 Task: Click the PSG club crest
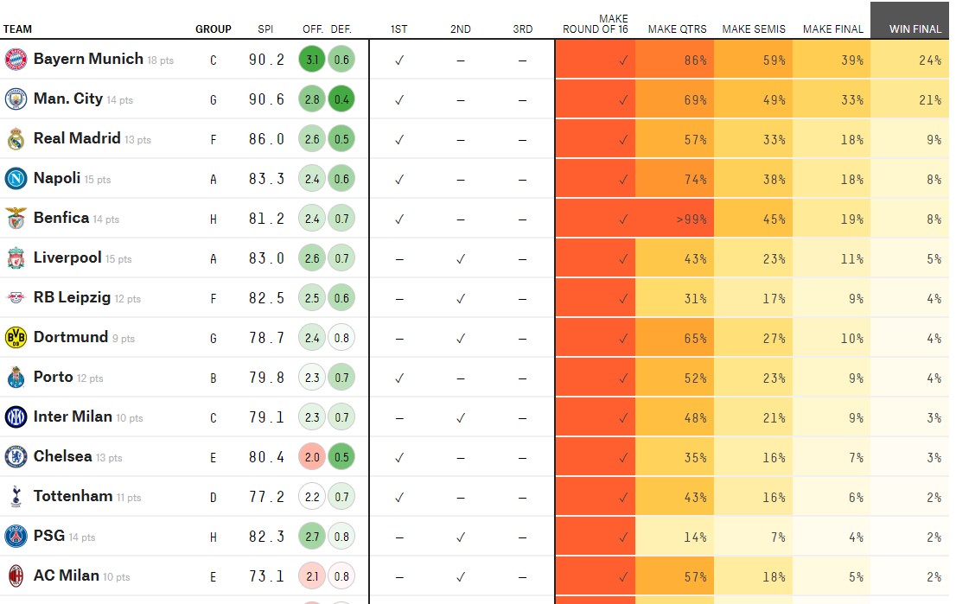[16, 537]
